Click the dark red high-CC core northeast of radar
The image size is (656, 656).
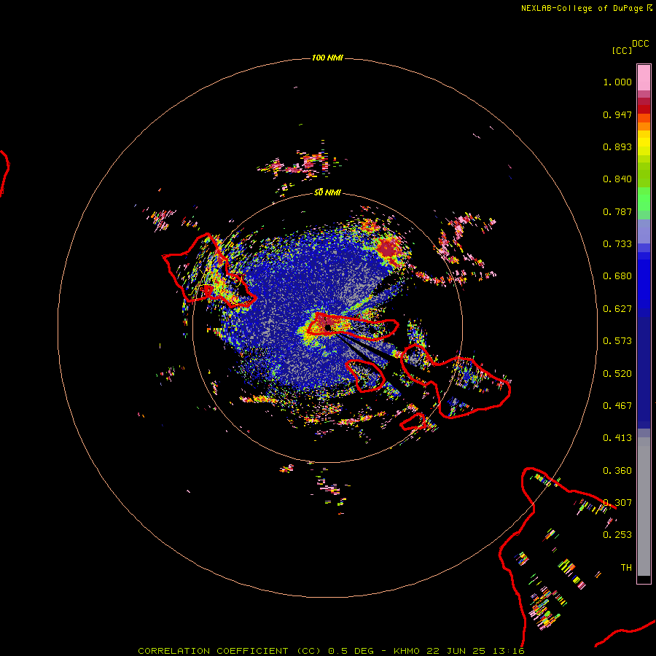point(388,249)
